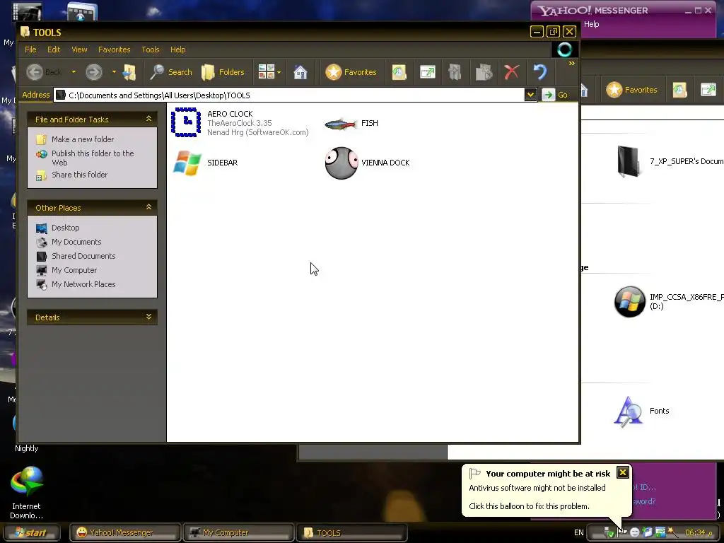Screen dimensions: 724x543
Task: Click the Yahoo smiley tray icon
Action: tap(635, 532)
